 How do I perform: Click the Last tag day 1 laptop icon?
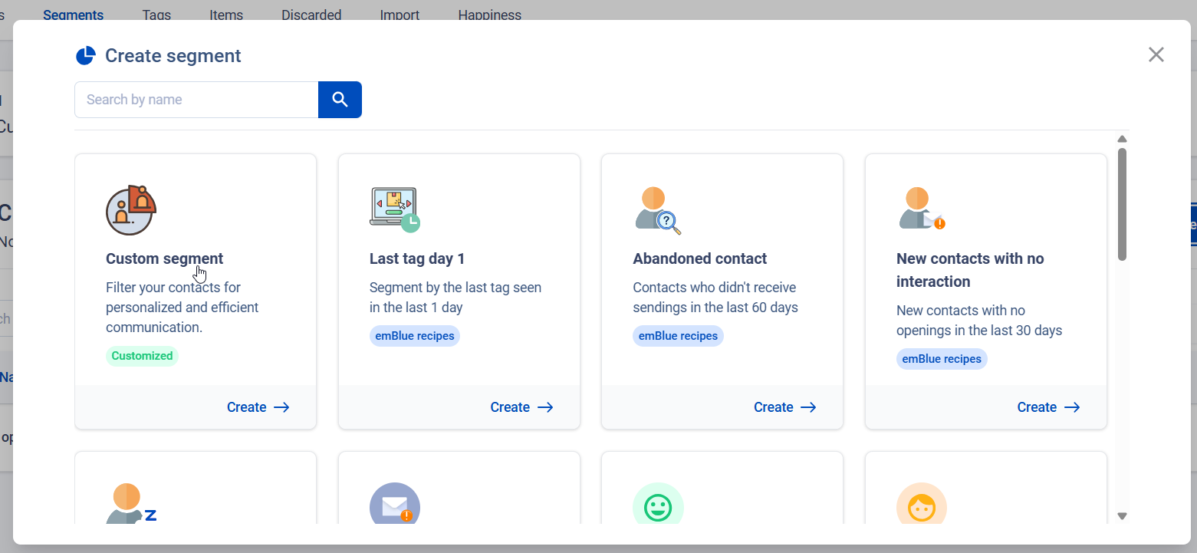pyautogui.click(x=394, y=209)
